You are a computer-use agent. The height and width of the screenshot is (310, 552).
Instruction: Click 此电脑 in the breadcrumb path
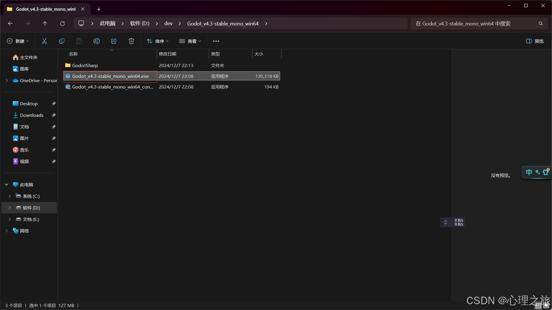107,23
